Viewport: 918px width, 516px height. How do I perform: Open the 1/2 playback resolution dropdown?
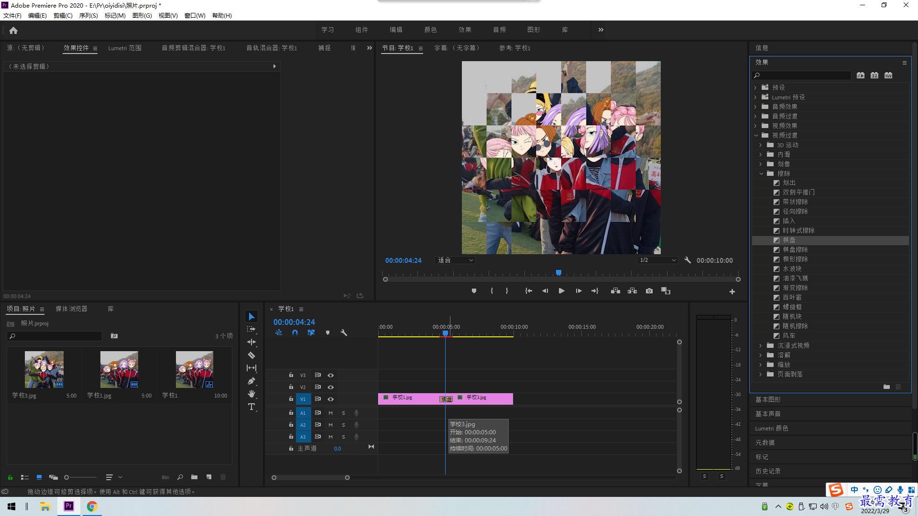tap(658, 260)
